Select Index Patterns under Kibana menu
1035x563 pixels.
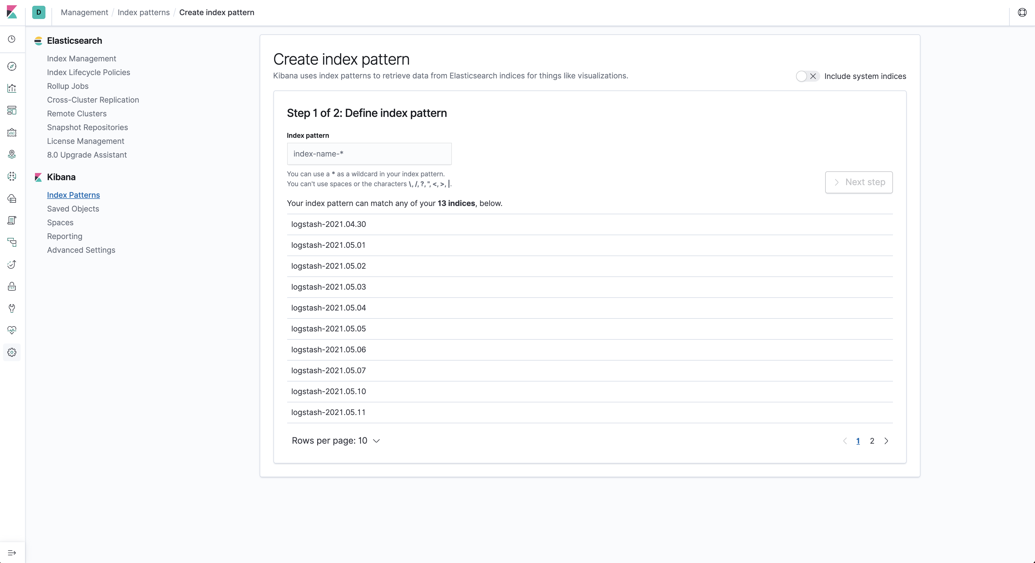(x=74, y=195)
